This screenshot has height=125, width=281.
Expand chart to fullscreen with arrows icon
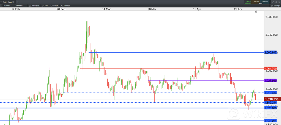point(273,2)
